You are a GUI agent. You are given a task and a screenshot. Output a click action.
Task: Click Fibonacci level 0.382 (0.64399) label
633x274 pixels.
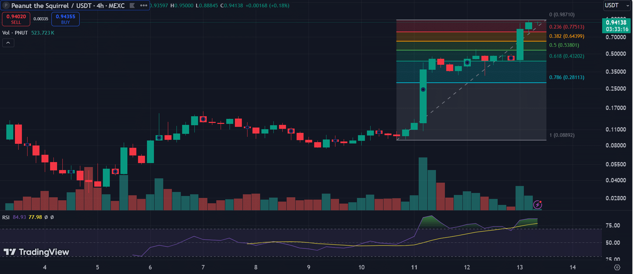[567, 36]
